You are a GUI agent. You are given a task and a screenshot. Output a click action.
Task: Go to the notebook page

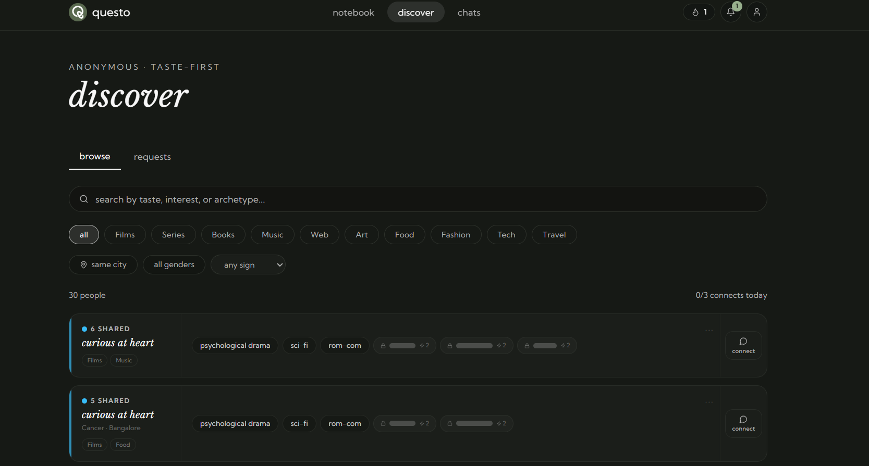point(353,12)
